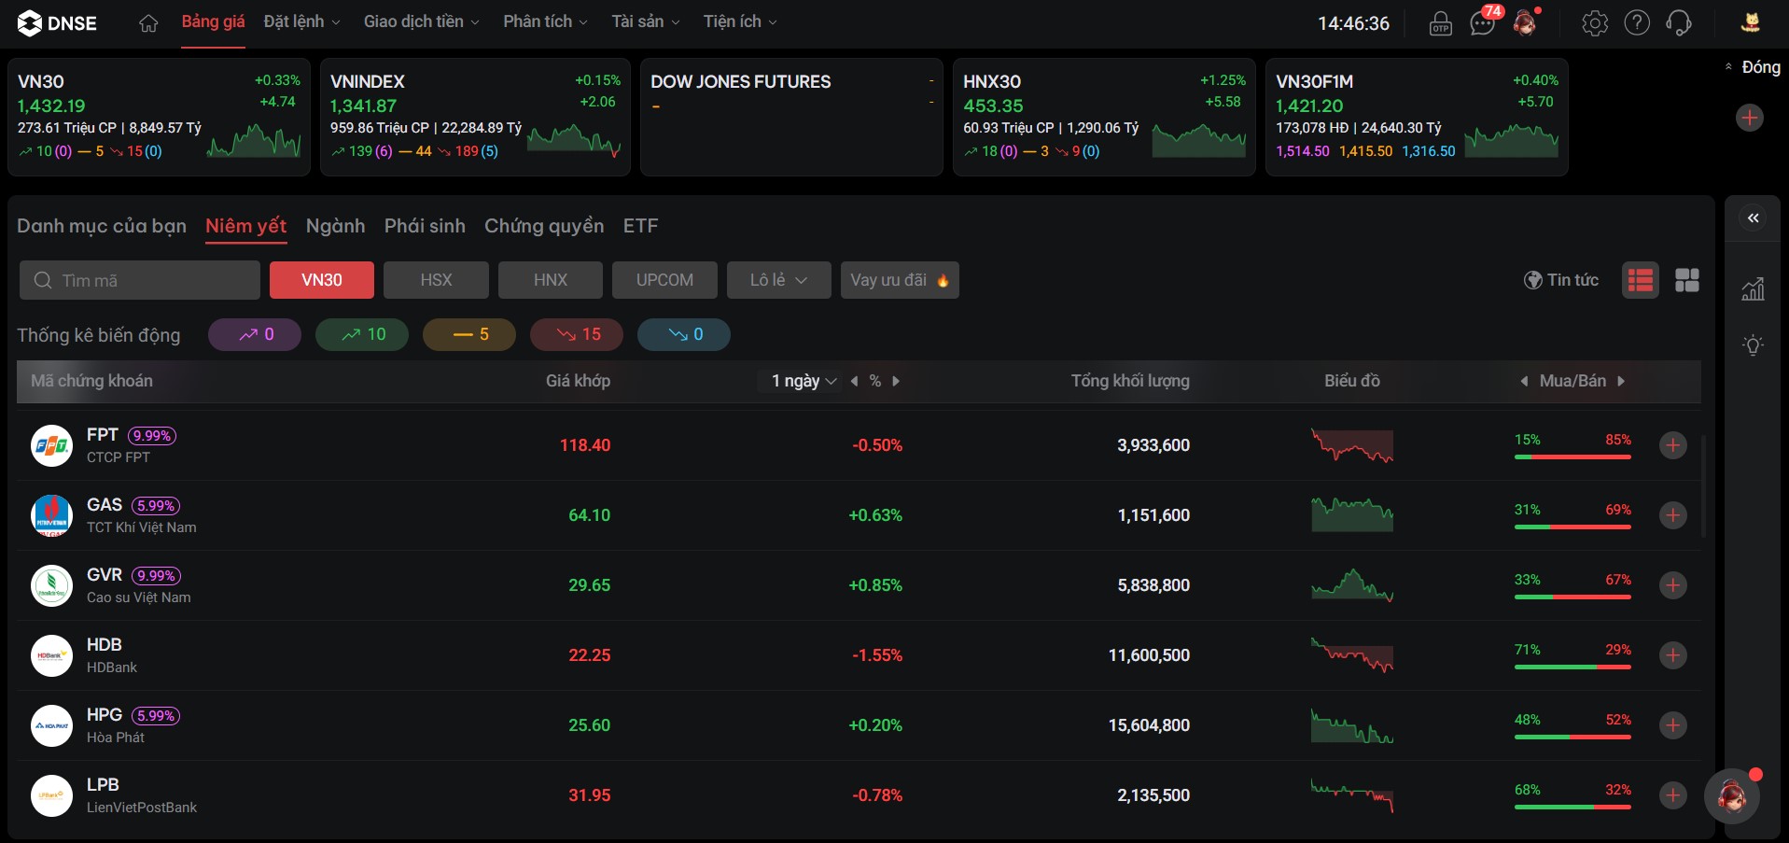
Task: Open the VN30 index card
Action: coord(159,117)
